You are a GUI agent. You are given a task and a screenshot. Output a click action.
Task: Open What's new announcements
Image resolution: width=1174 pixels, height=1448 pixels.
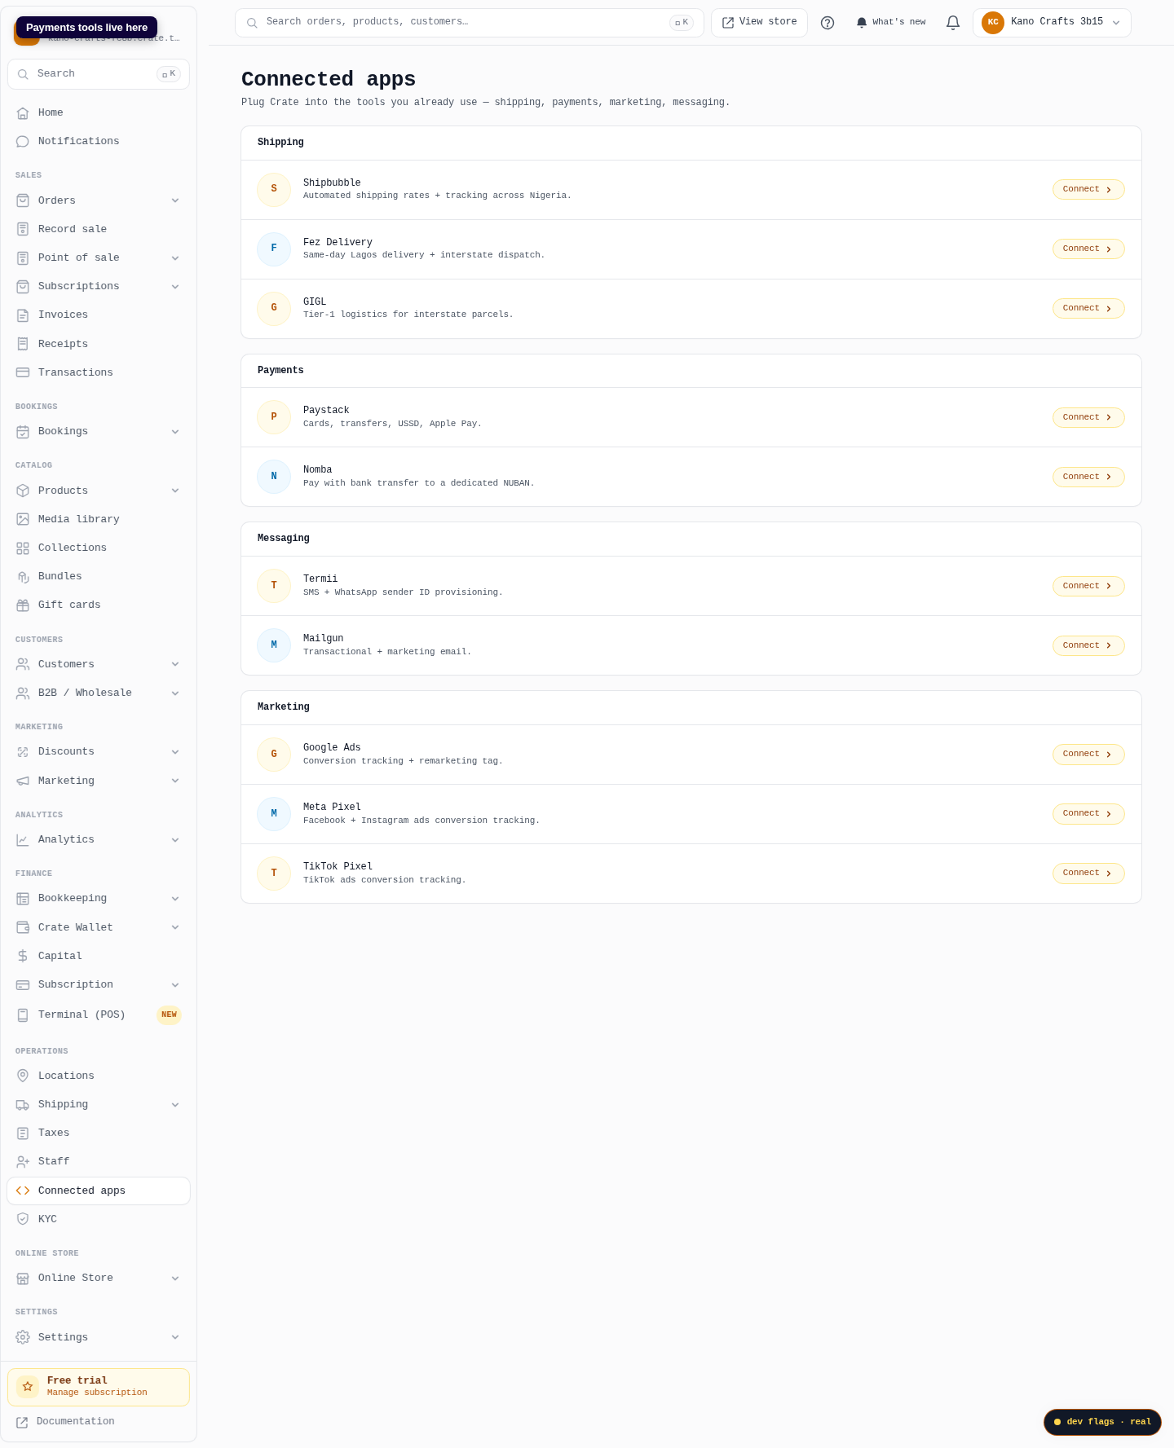[x=890, y=23]
